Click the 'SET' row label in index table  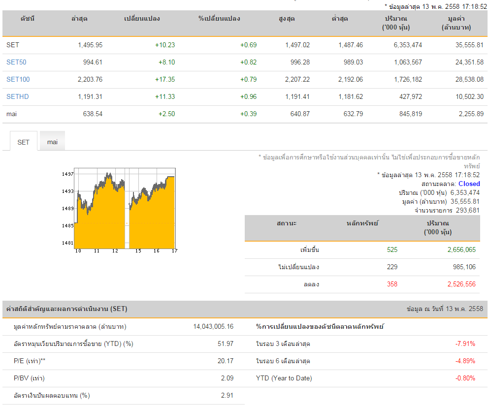[13, 45]
